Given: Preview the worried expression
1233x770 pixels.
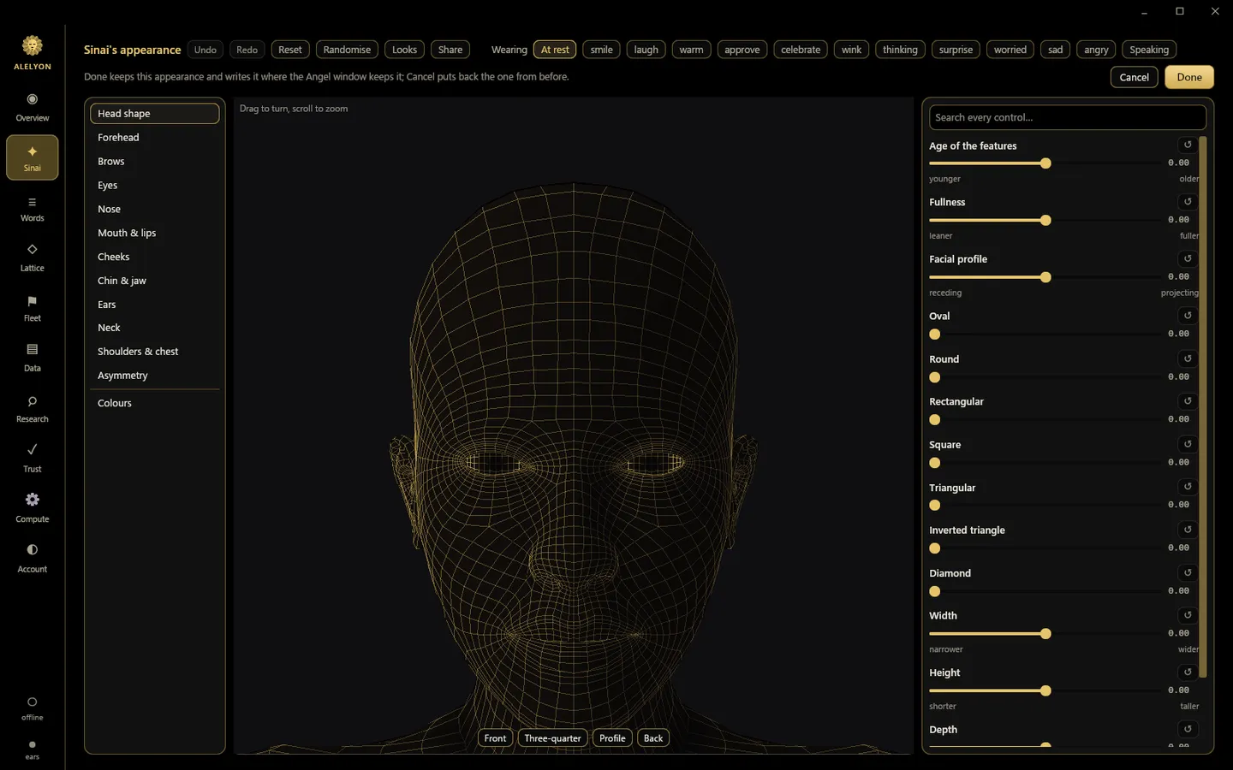Looking at the screenshot, I should coord(1010,50).
